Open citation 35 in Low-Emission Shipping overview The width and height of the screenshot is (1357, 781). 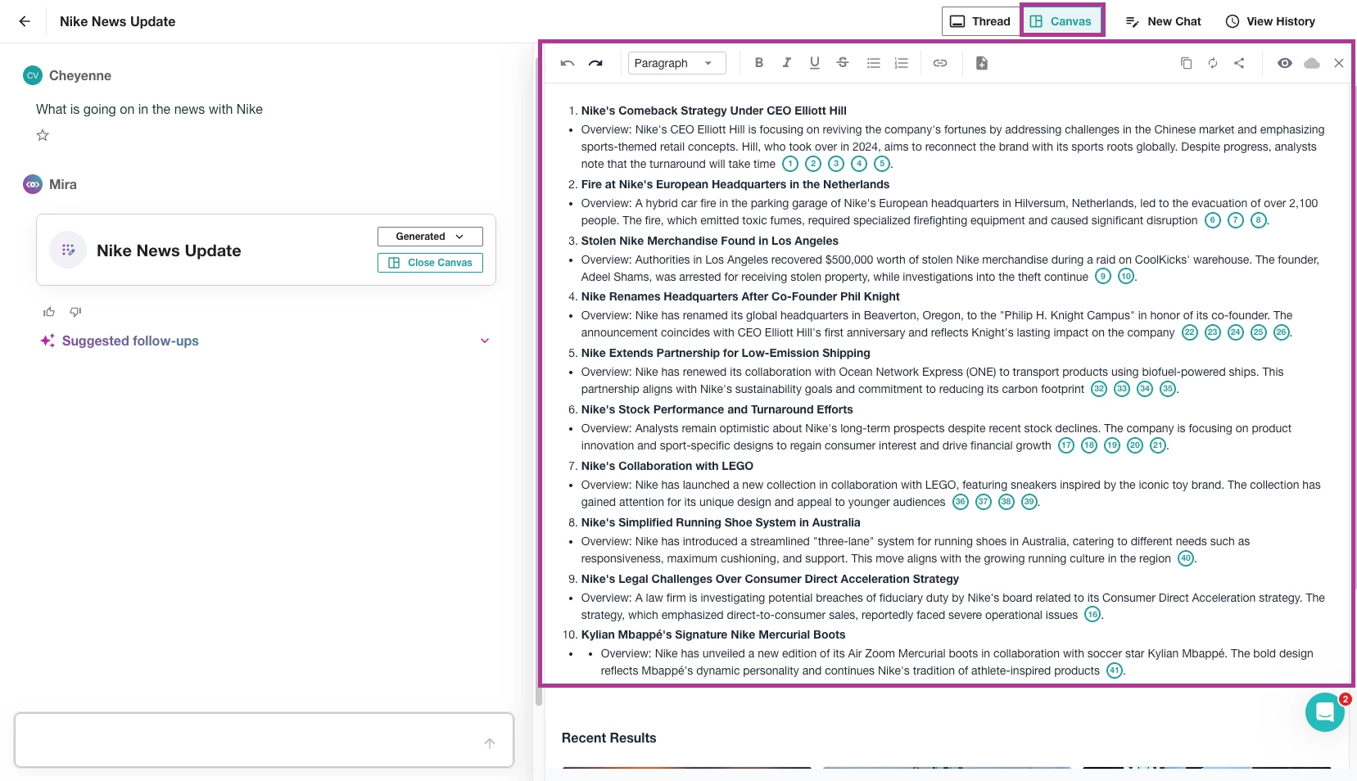tap(1168, 389)
